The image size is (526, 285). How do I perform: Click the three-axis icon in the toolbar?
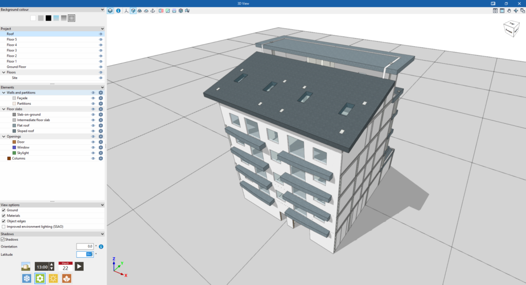126,11
